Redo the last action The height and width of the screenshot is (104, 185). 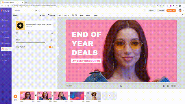pos(39,10)
